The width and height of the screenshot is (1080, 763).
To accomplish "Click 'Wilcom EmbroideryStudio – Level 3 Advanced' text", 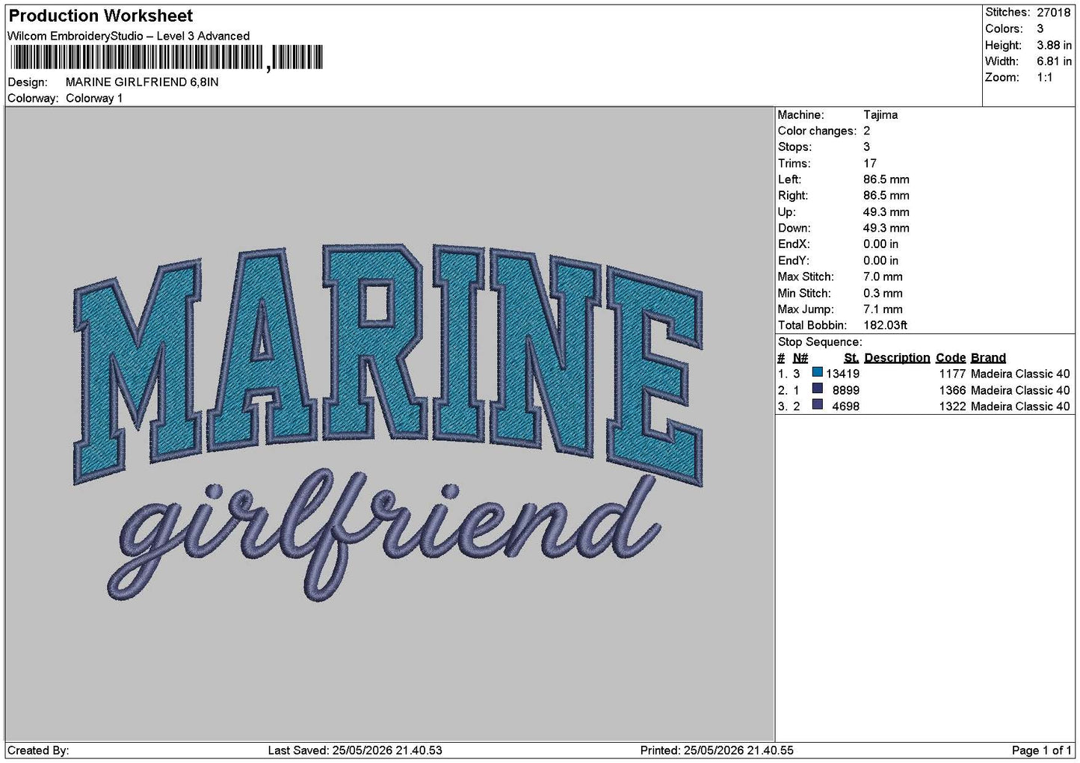I will (x=129, y=36).
